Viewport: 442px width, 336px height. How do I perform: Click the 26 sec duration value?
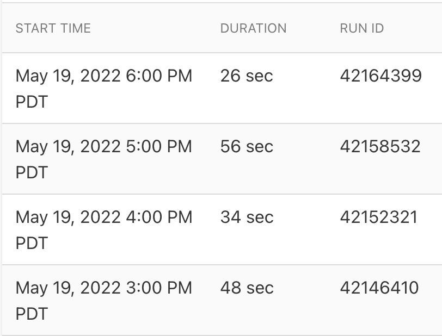point(246,76)
